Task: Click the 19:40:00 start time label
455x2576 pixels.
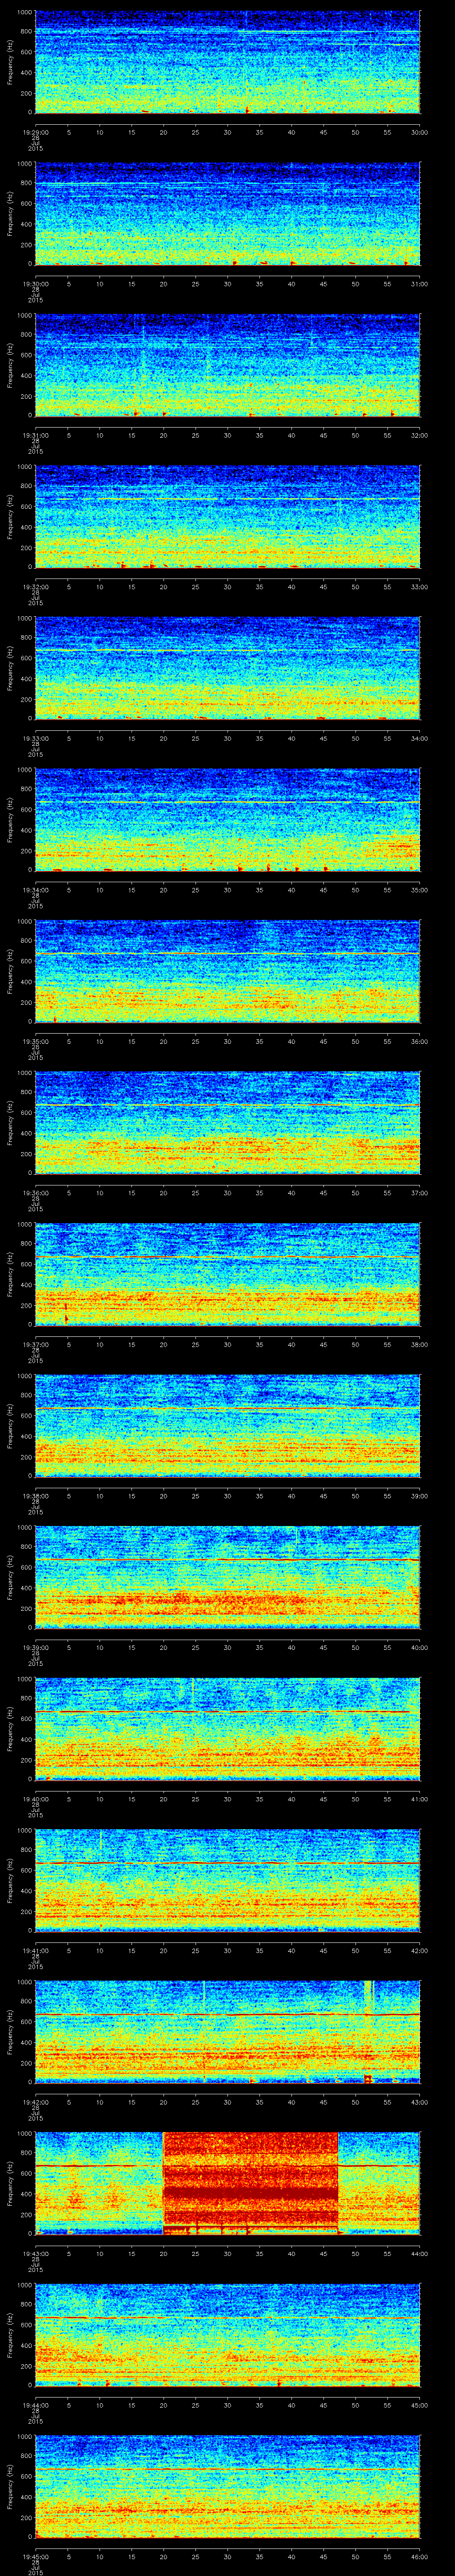Action: (x=35, y=1799)
